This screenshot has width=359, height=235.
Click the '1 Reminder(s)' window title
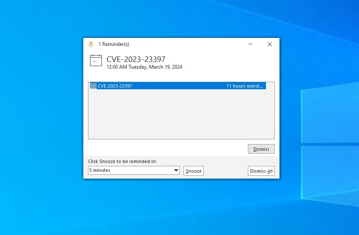[114, 44]
